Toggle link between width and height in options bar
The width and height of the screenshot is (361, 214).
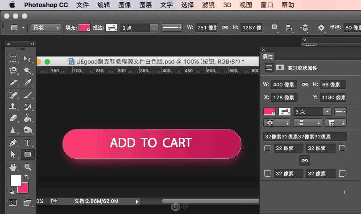pos(225,28)
